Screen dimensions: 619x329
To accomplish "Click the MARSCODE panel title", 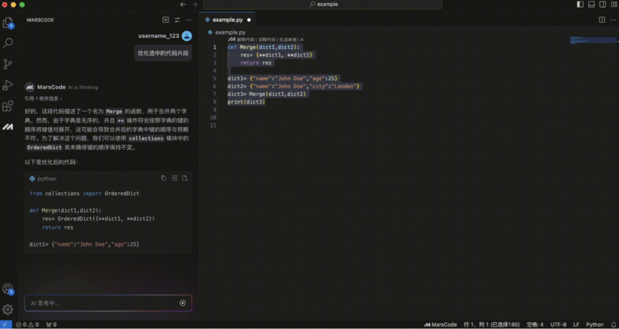I will pyautogui.click(x=40, y=19).
